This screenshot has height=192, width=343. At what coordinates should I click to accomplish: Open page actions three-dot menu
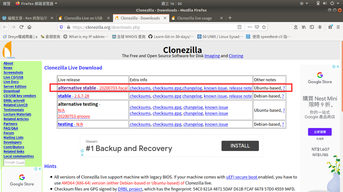[250, 27]
